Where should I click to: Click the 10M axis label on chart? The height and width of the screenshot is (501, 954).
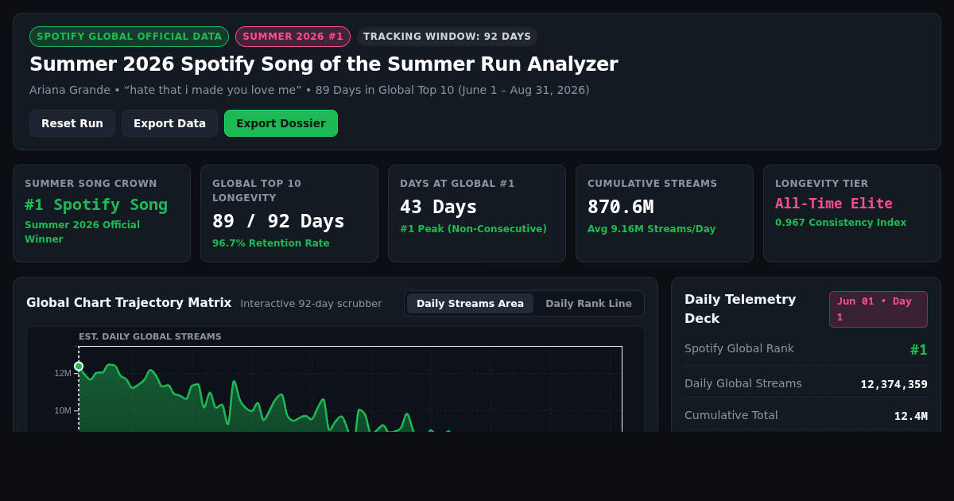[x=63, y=410]
